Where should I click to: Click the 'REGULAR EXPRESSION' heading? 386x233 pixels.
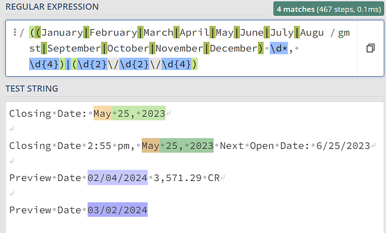52,7
